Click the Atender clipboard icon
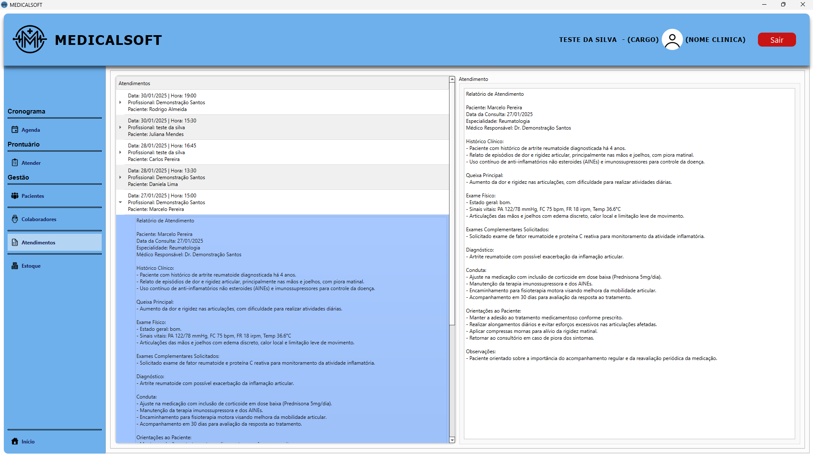Screen dimensions: 813x457 click(x=15, y=163)
